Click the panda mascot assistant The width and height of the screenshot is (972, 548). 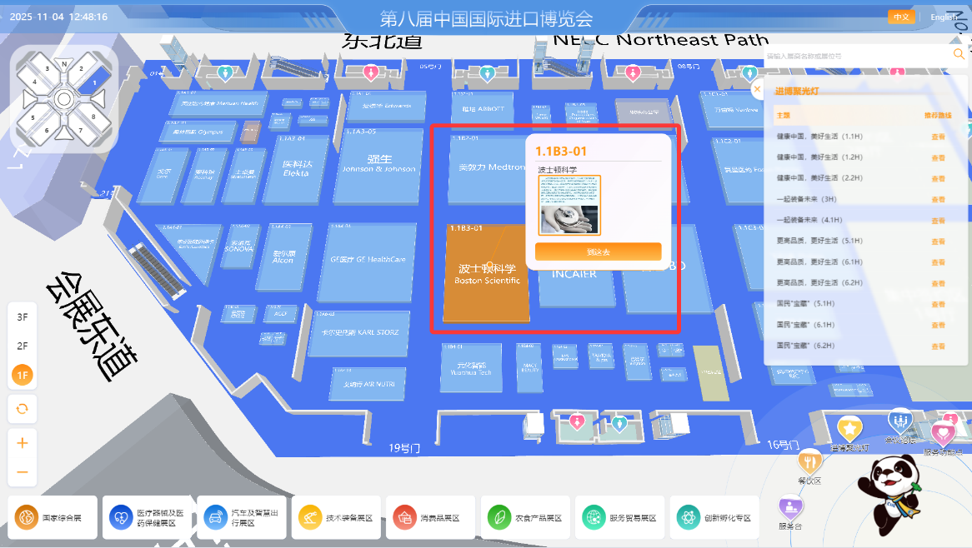[x=889, y=495]
